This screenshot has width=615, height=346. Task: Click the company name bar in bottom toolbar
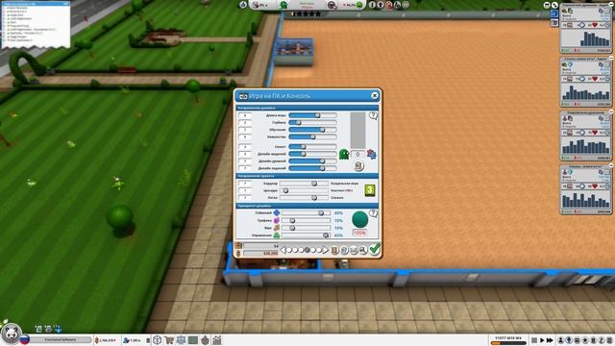point(61,339)
